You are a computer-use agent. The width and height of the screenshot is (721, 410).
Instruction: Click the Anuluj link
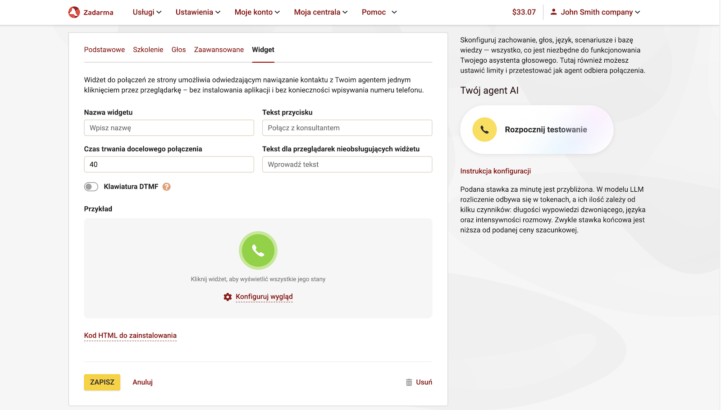pyautogui.click(x=142, y=382)
